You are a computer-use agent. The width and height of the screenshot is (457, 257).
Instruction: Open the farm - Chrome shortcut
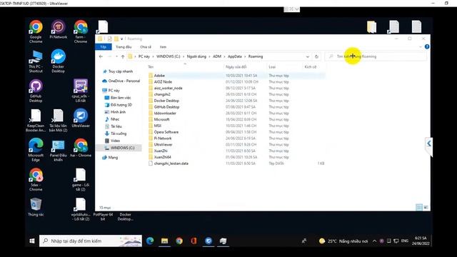coord(81,31)
